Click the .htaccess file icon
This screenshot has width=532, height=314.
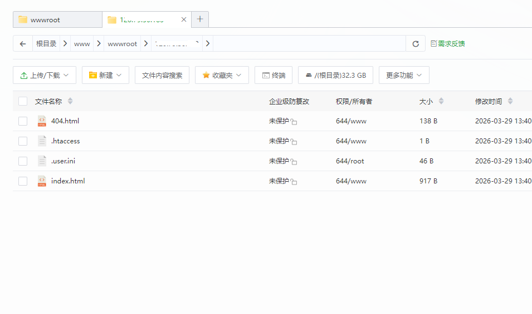coord(42,141)
